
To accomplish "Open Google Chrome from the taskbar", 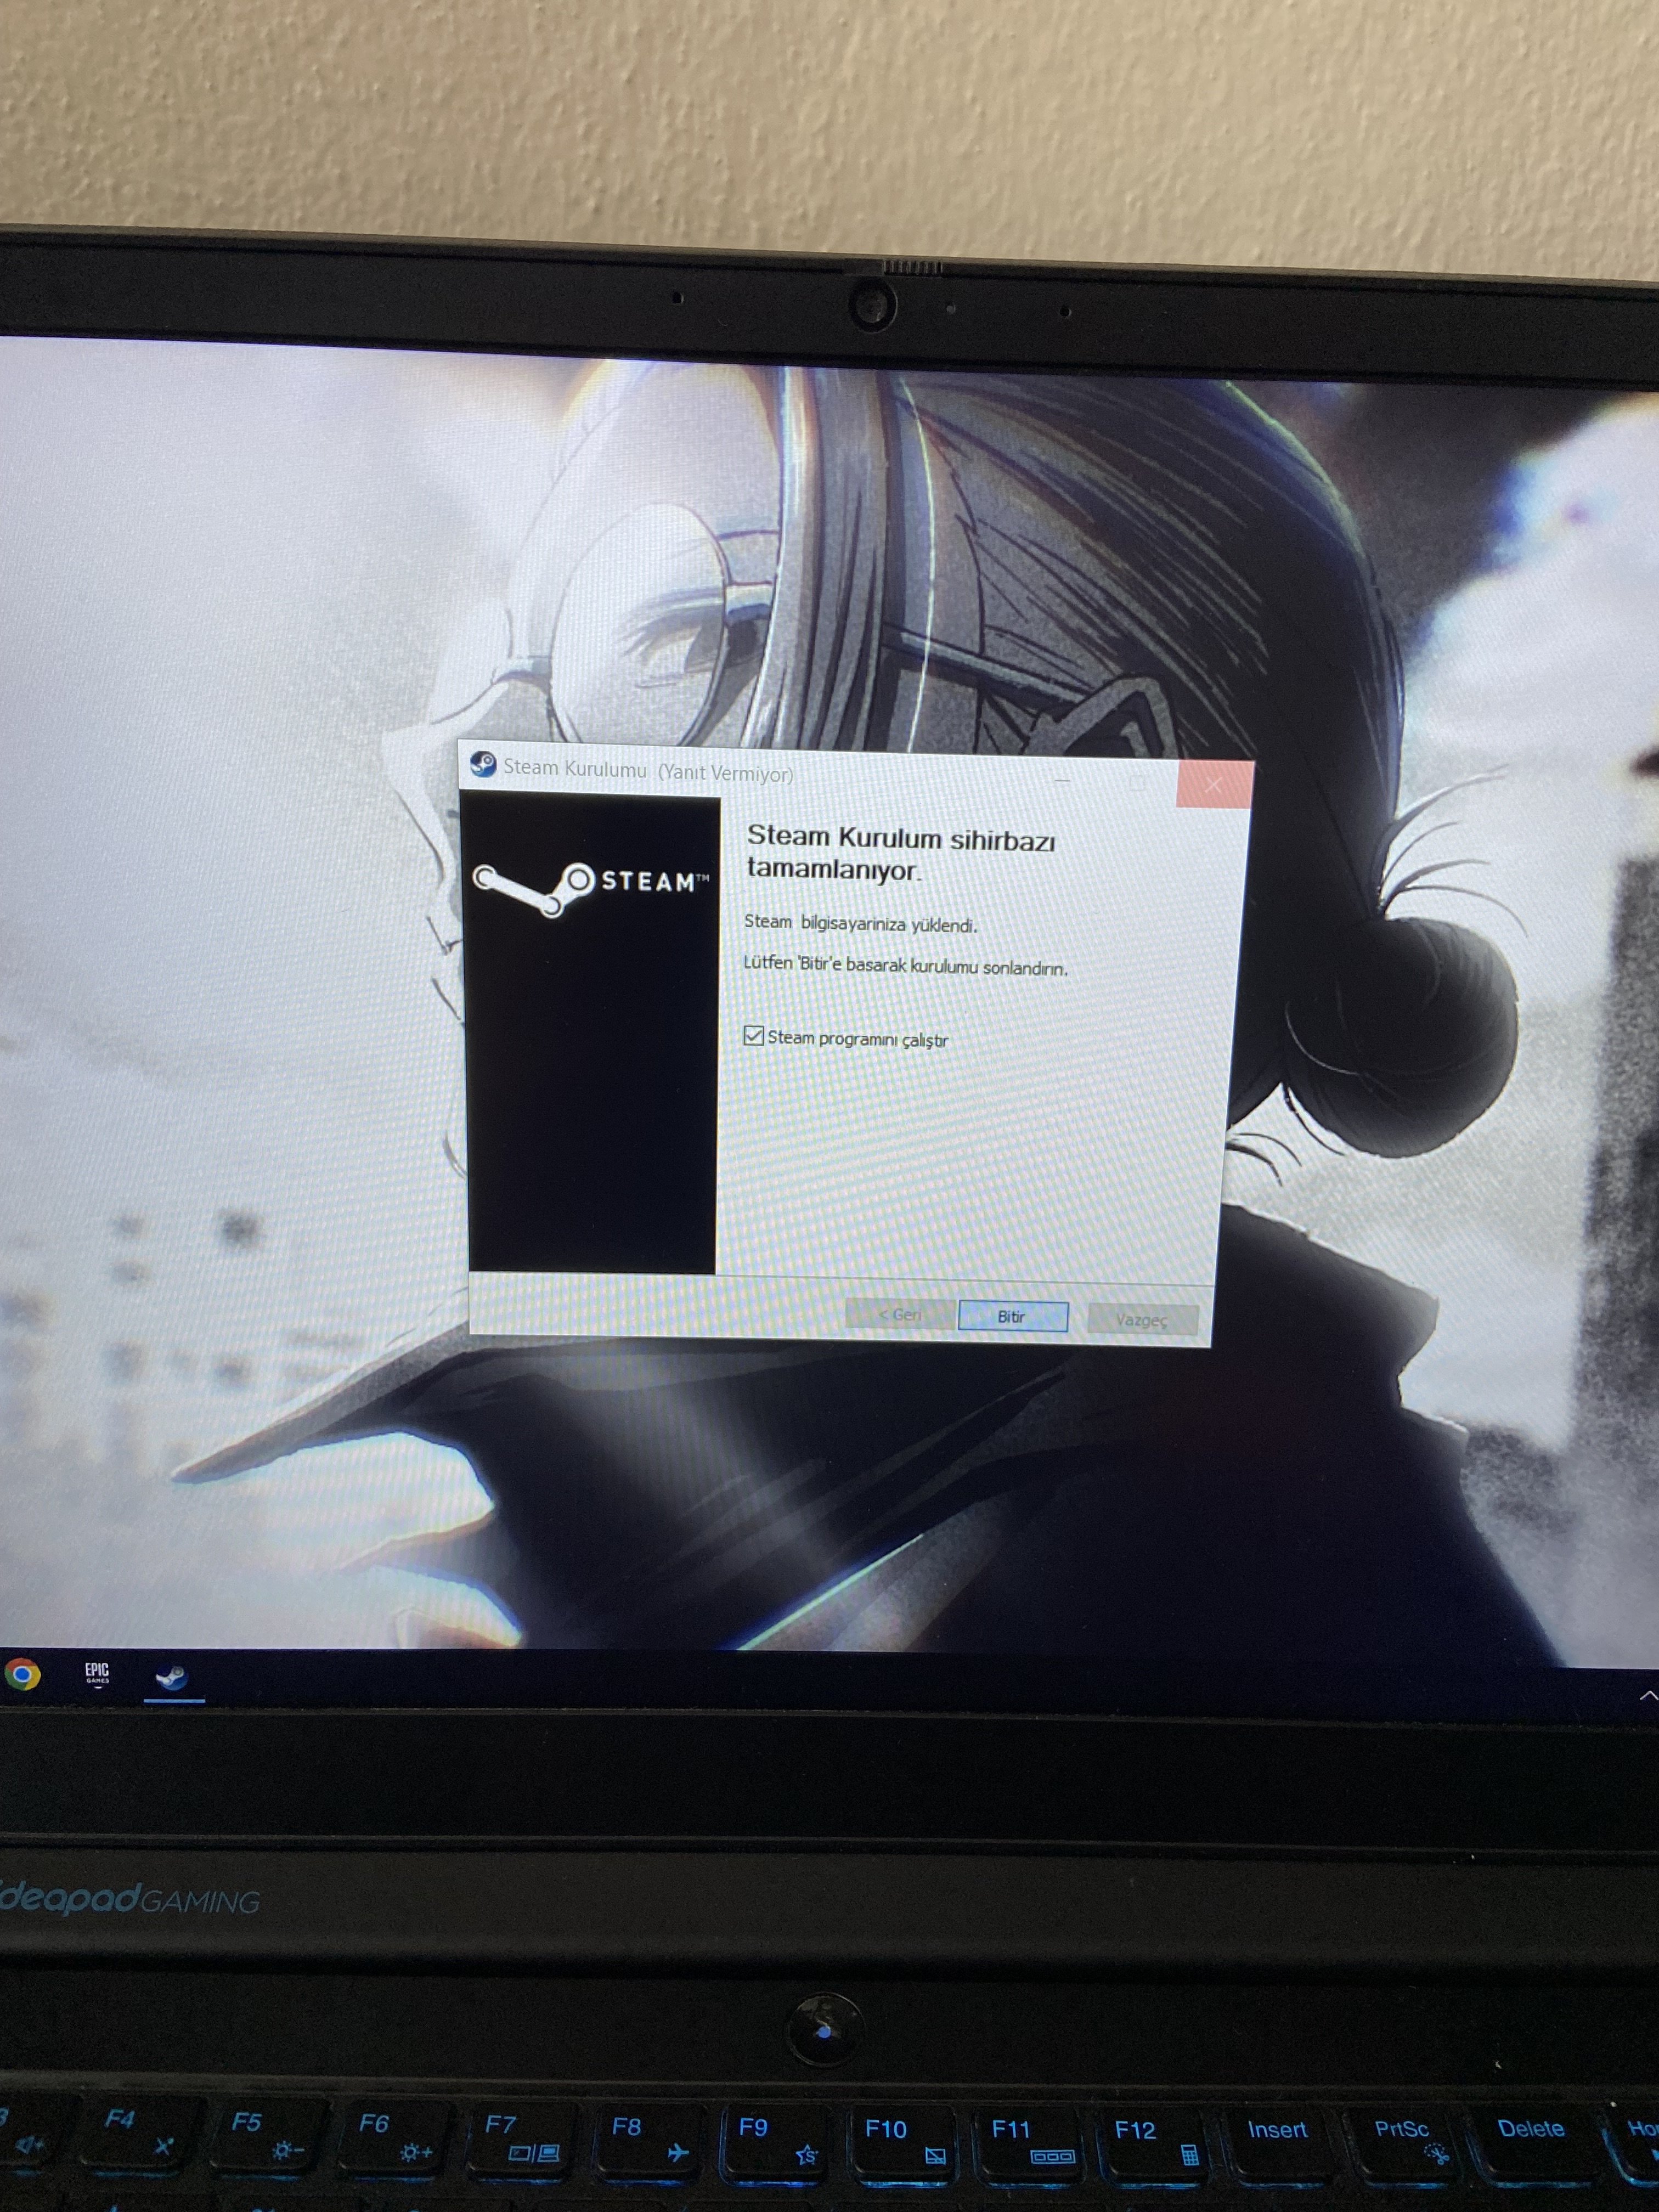I will pyautogui.click(x=23, y=1673).
